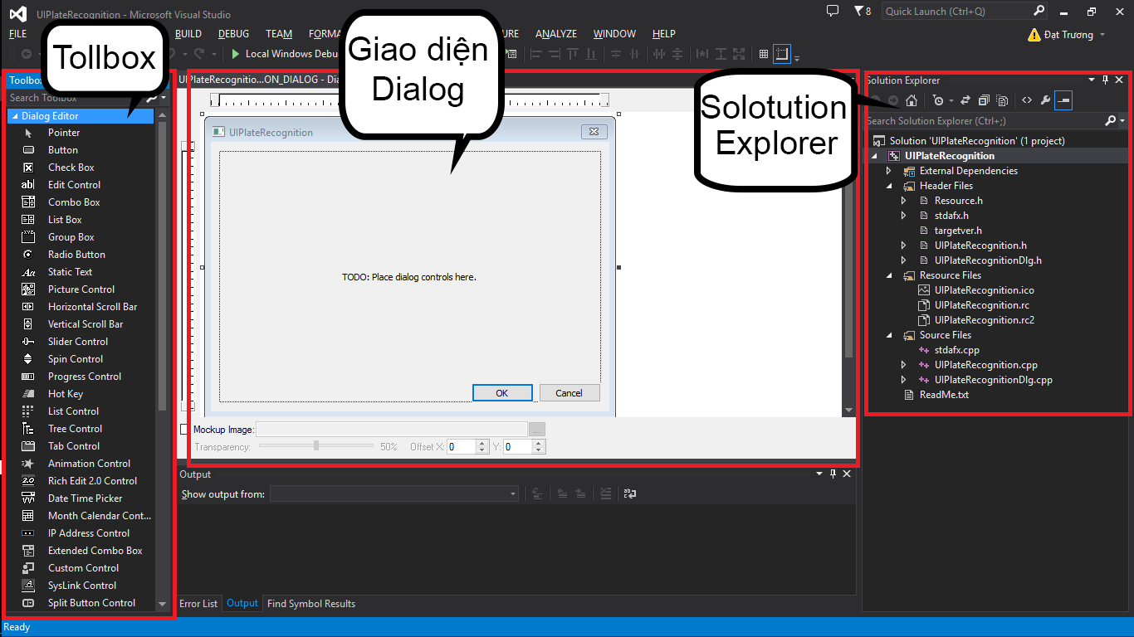Toggle Grid icon in dialog editor toolbar
The width and height of the screenshot is (1134, 637).
pyautogui.click(x=764, y=54)
